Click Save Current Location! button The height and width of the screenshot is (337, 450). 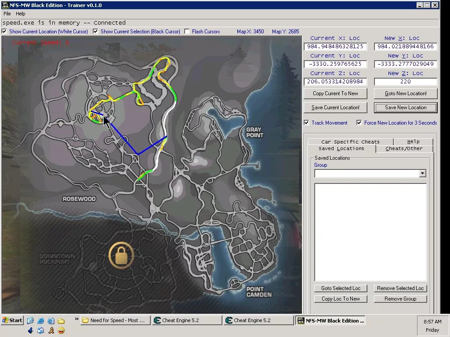(x=335, y=108)
